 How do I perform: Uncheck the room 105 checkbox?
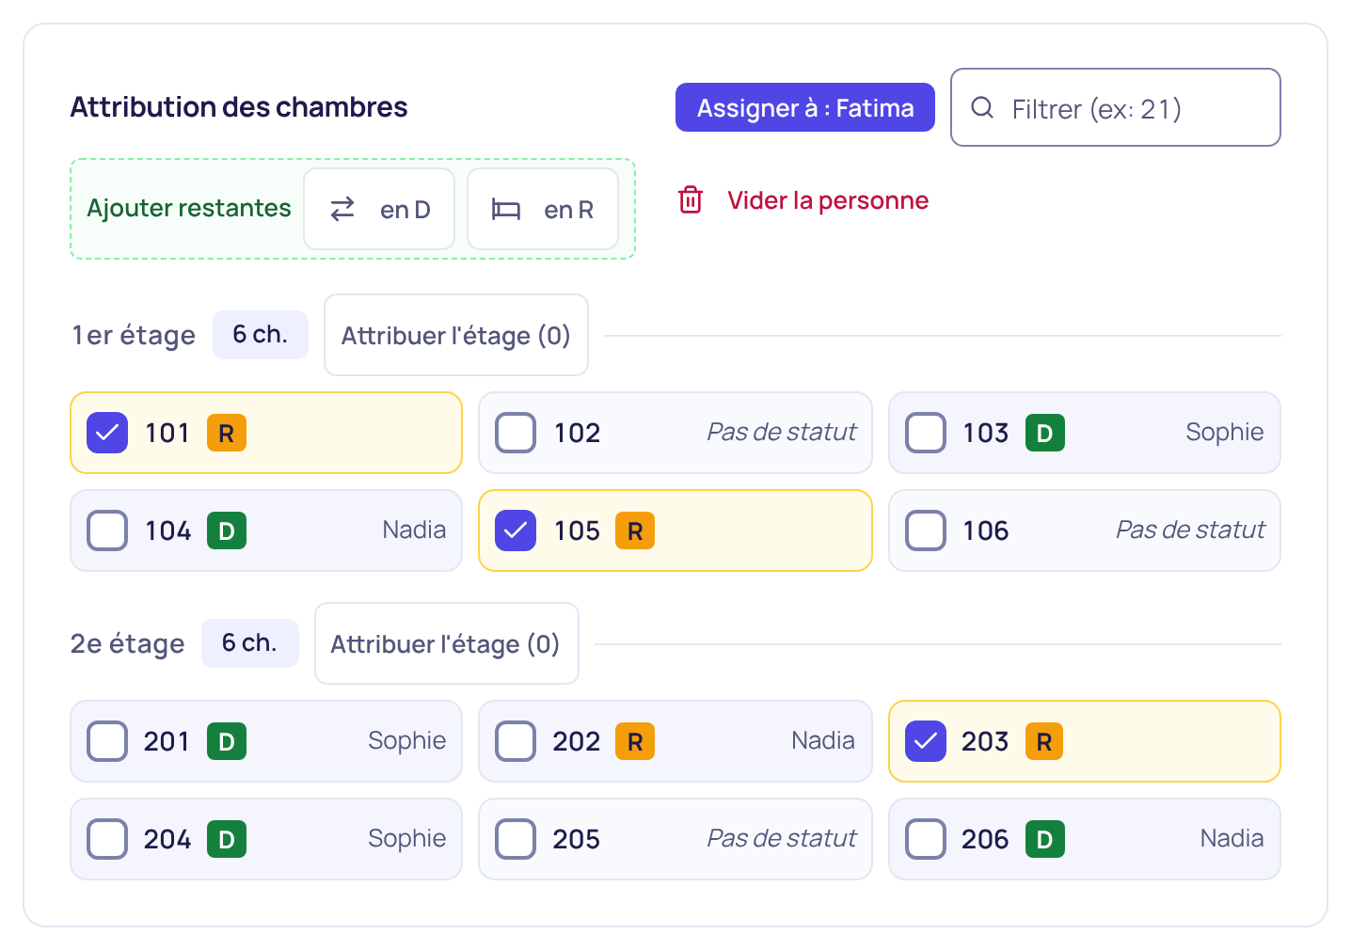(x=516, y=530)
